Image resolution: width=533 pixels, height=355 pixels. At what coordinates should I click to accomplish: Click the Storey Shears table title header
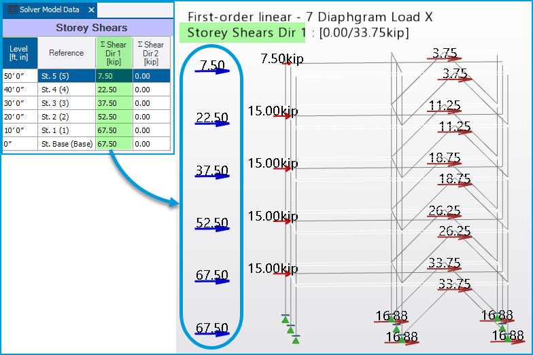click(91, 28)
